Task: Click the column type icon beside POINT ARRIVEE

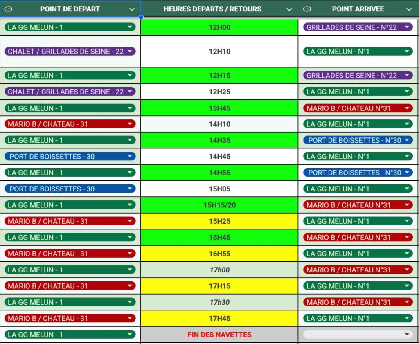Action: pyautogui.click(x=307, y=9)
